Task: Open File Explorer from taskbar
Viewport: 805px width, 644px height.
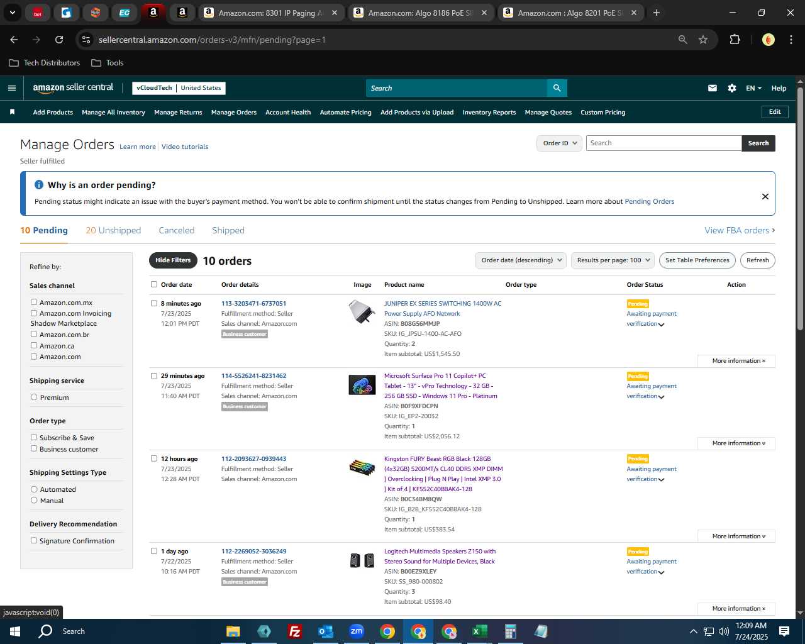Action: pos(233,631)
